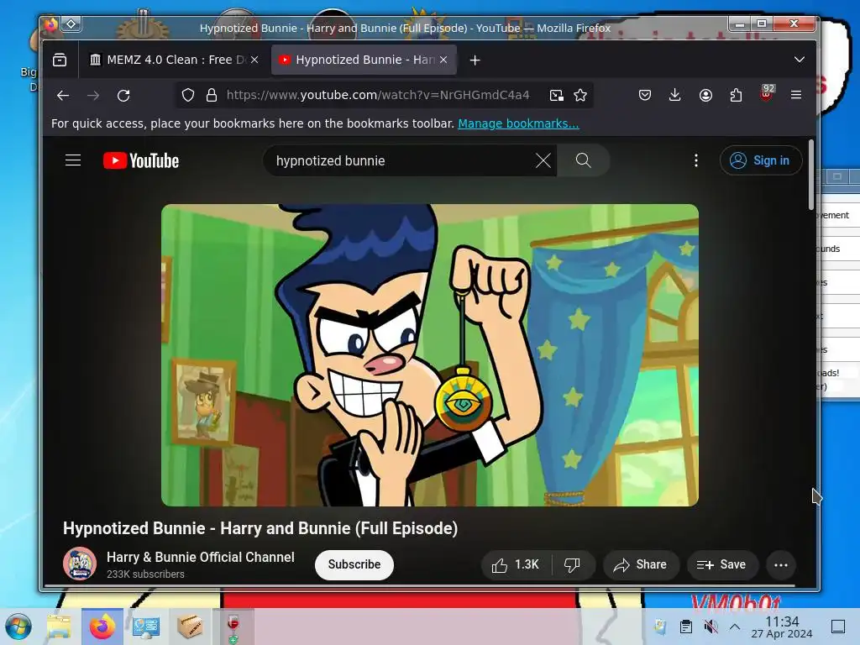Open Firefox downloads panel

click(675, 96)
